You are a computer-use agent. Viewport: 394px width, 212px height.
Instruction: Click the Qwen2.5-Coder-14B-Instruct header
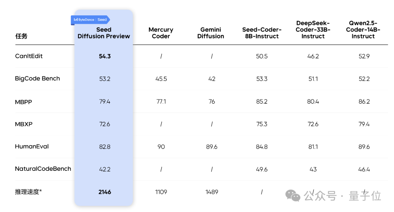(364, 30)
